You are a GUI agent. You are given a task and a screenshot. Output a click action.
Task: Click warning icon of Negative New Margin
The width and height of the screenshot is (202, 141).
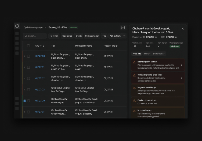pyautogui.click(x=134, y=88)
